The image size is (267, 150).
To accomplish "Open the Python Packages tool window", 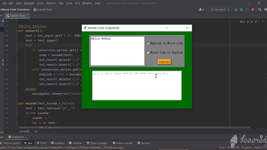I will click(x=97, y=143).
